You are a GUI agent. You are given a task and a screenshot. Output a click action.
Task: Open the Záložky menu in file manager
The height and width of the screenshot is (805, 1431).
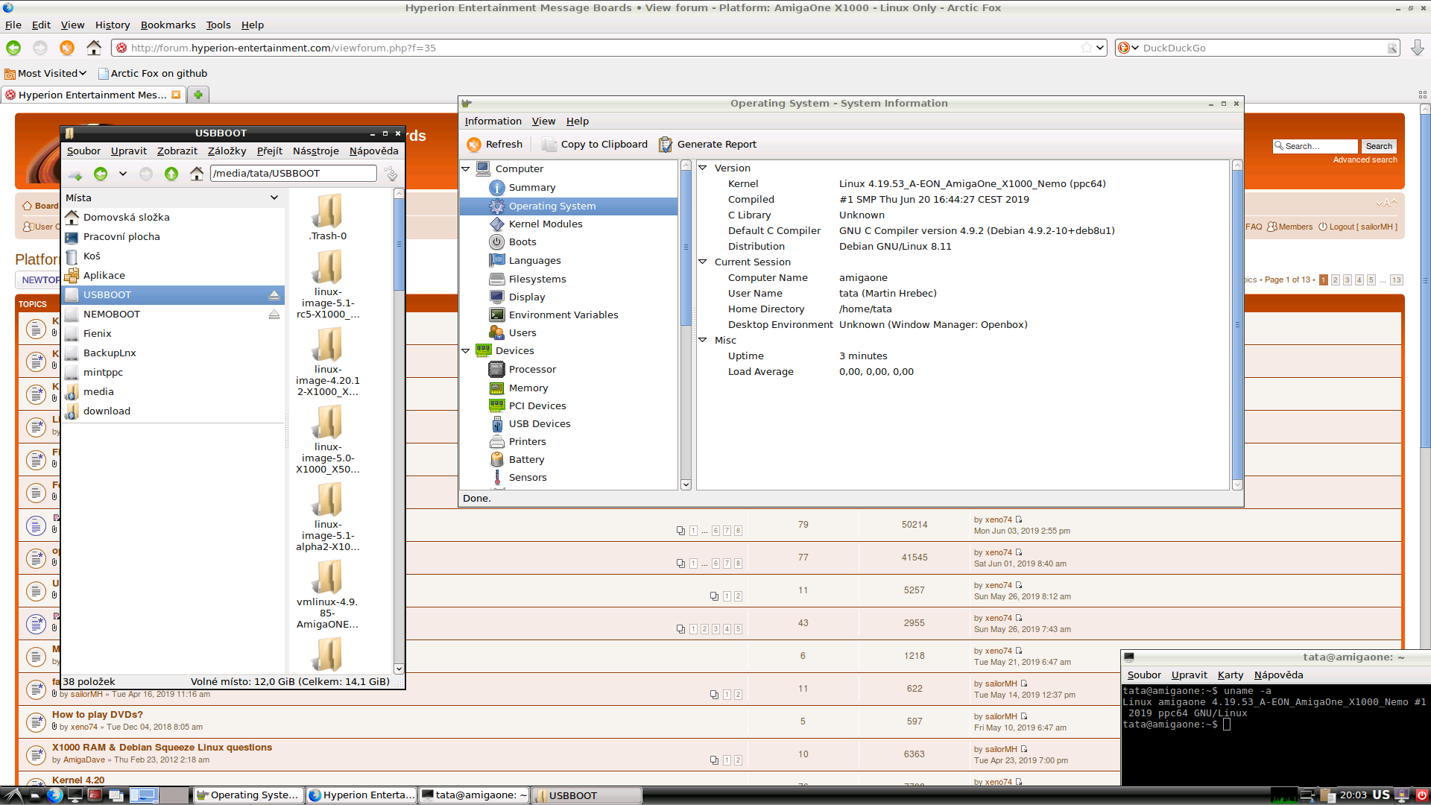tap(227, 151)
